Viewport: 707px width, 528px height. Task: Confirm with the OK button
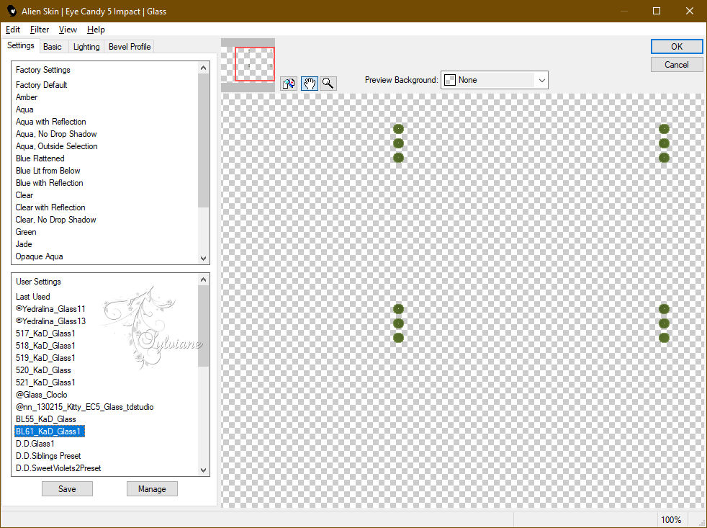point(676,47)
